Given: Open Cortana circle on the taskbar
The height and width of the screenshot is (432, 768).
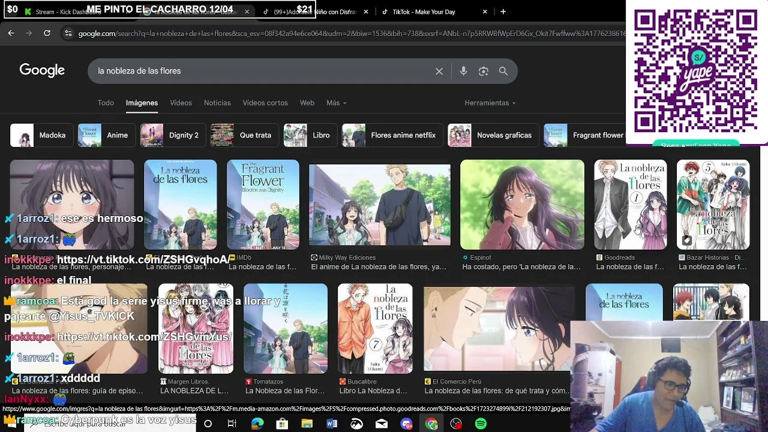Looking at the screenshot, I should [x=208, y=424].
